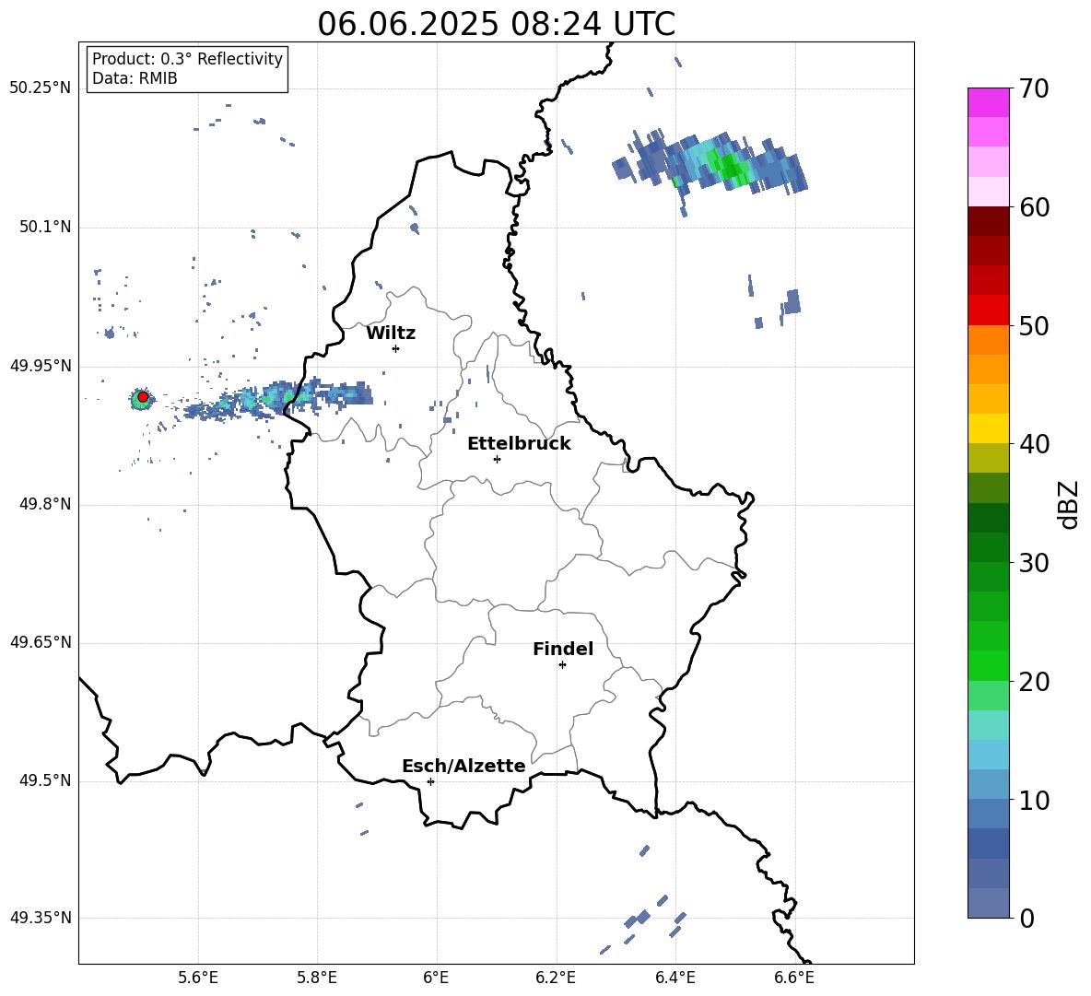The height and width of the screenshot is (996, 1091).
Task: Click the 60 tick label on colorbar
Action: point(1033,207)
